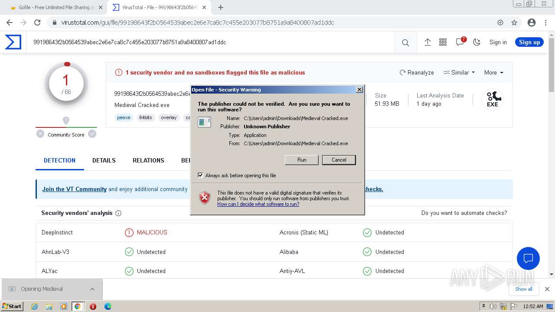Close the downloads shelf bar

click(547, 289)
